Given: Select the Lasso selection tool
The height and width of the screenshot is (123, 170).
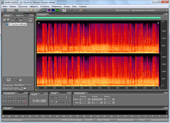Looking at the screenshot, I should 73,10.
